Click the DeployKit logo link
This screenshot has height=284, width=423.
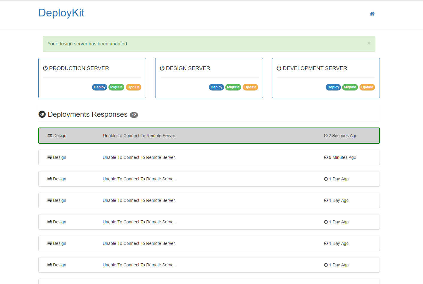click(61, 13)
